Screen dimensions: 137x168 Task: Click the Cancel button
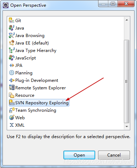pyautogui.click(x=114, y=155)
